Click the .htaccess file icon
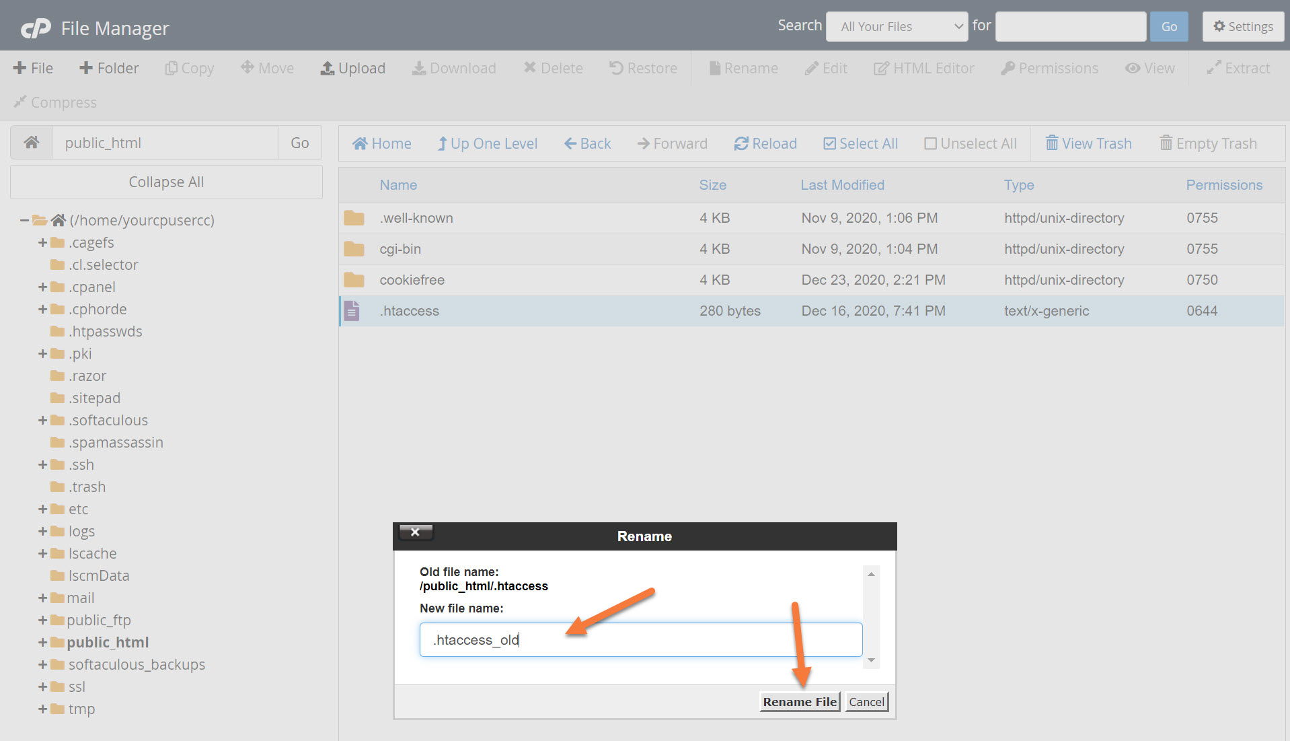 click(352, 311)
